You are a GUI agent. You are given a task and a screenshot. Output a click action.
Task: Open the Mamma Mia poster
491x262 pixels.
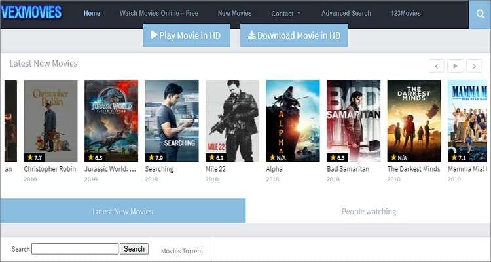click(x=467, y=121)
